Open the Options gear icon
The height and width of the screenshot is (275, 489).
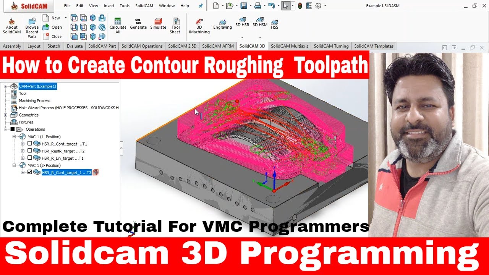[318, 6]
